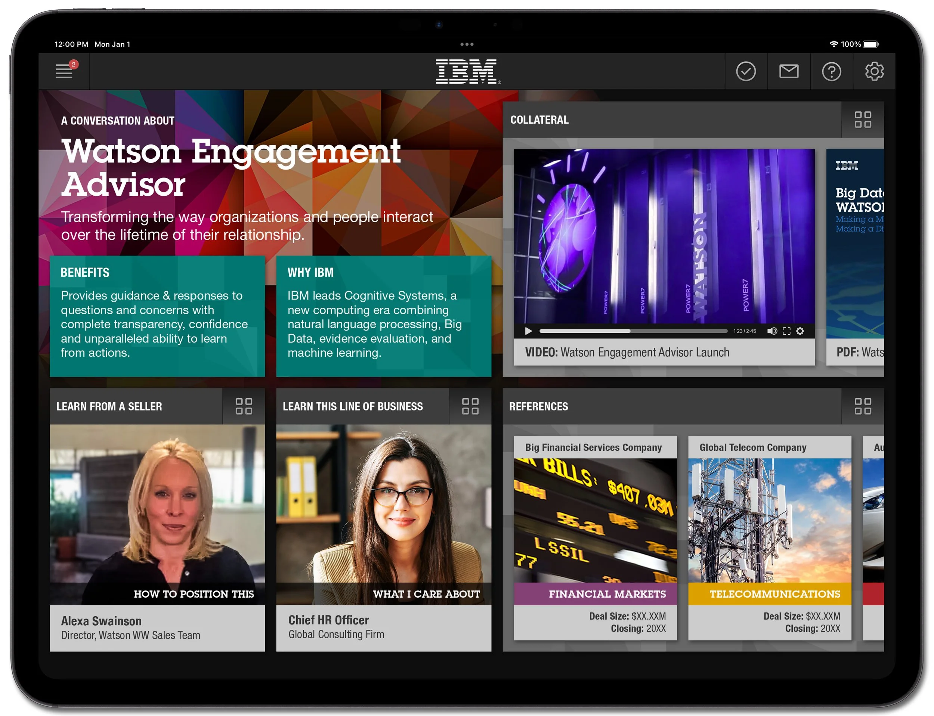This screenshot has width=934, height=716.
Task: Toggle fullscreen mode on the video player
Action: pyautogui.click(x=786, y=331)
